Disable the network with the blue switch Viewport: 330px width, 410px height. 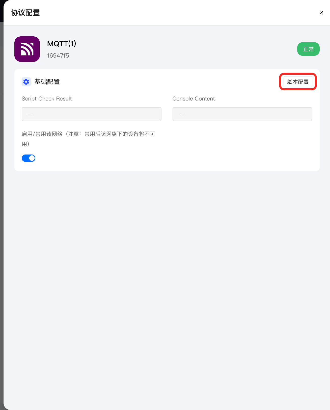click(x=29, y=158)
